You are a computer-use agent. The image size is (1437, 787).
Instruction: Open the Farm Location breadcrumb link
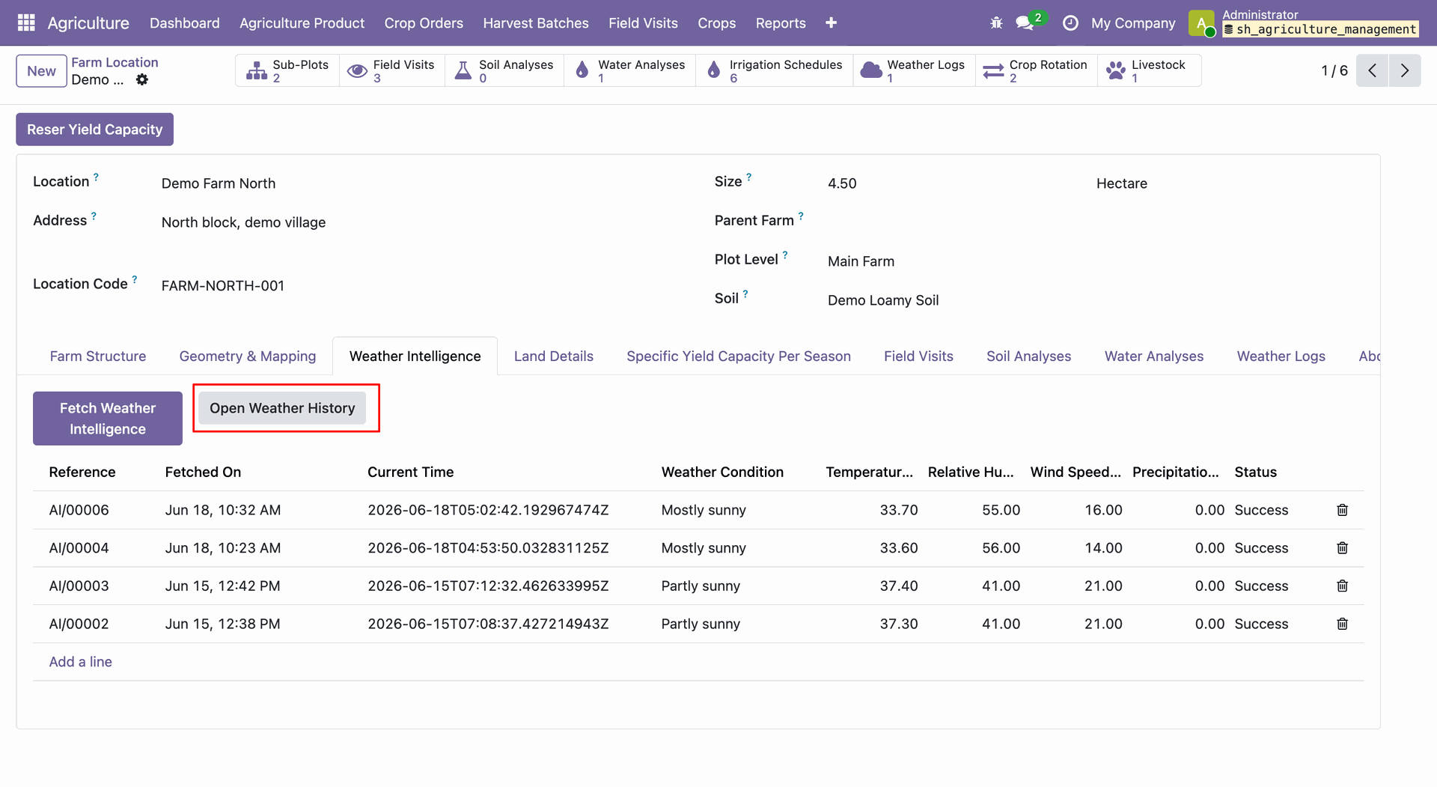(115, 62)
